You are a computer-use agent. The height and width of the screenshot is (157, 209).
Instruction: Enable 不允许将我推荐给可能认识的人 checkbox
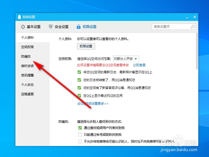[80, 141]
